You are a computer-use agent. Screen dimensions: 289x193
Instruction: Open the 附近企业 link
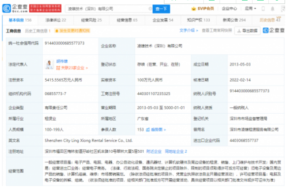[154, 152]
